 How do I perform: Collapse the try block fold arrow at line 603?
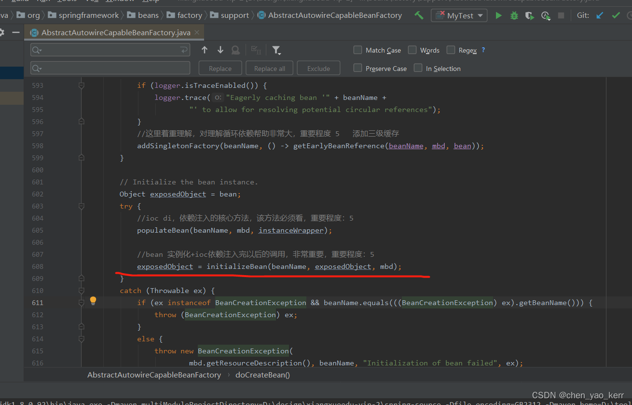click(x=81, y=206)
